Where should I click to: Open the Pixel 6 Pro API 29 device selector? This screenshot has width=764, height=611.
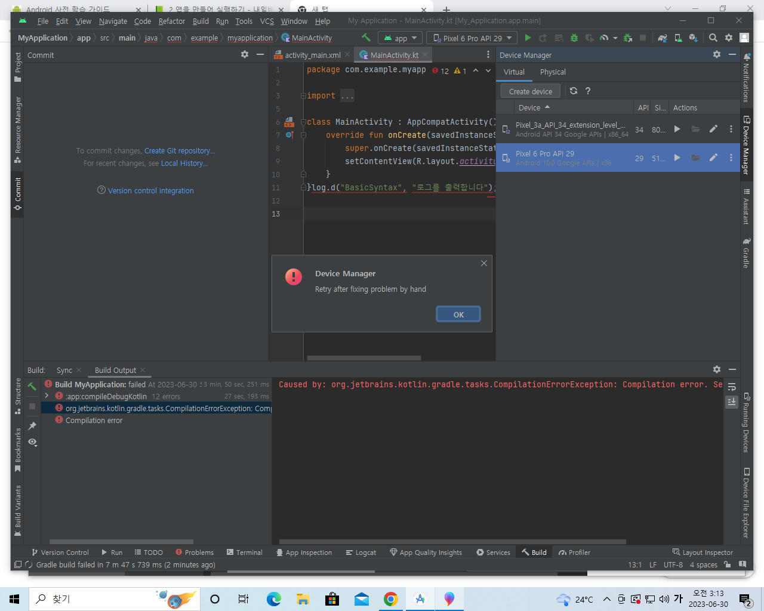(x=472, y=38)
